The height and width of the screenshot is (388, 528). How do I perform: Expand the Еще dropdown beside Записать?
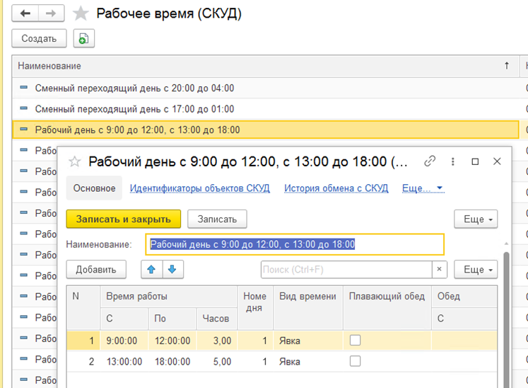tap(476, 219)
